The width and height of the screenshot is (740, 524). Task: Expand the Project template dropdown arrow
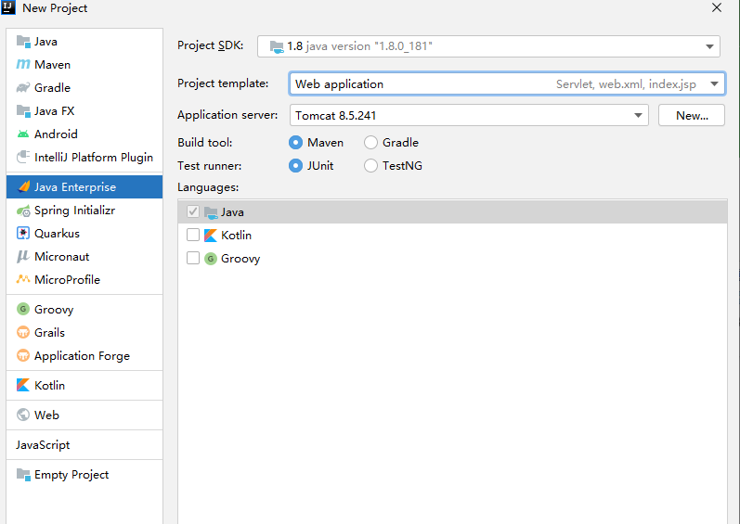[x=714, y=83]
